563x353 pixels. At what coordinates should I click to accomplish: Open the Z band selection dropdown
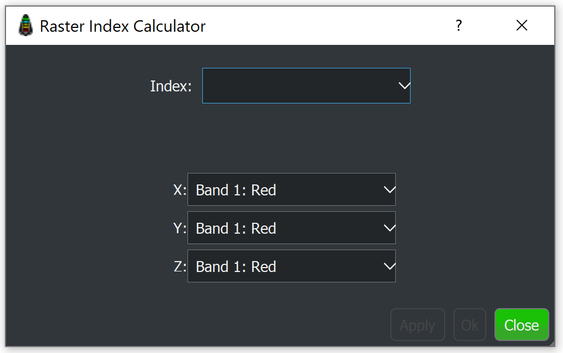click(285, 267)
